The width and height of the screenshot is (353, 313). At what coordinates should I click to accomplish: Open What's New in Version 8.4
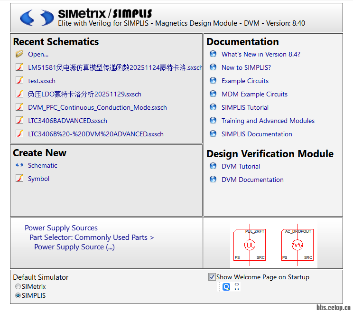(260, 54)
